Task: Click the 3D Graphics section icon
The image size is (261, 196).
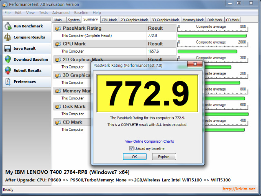Action: pos(58,75)
